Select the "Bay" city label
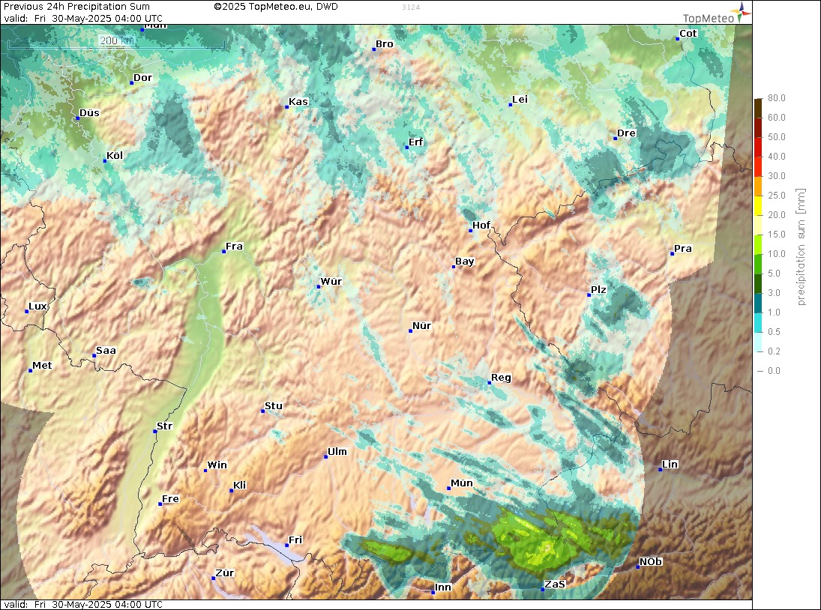This screenshot has width=821, height=610. (464, 262)
